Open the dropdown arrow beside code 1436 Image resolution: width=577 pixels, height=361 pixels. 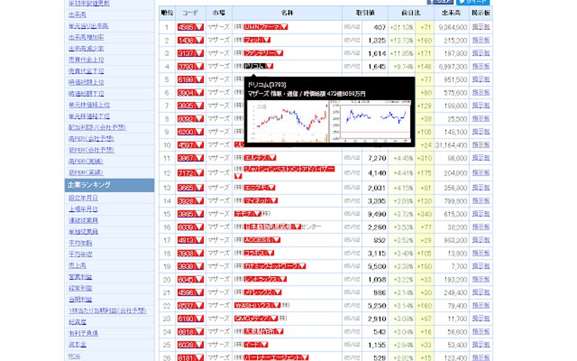point(199,41)
